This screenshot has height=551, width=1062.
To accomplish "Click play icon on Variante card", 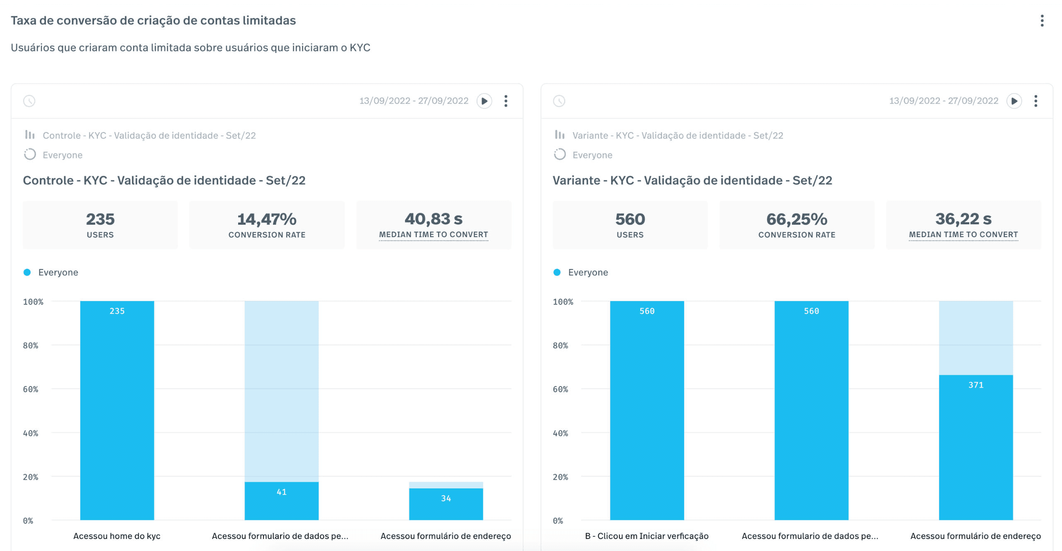I will (1014, 101).
